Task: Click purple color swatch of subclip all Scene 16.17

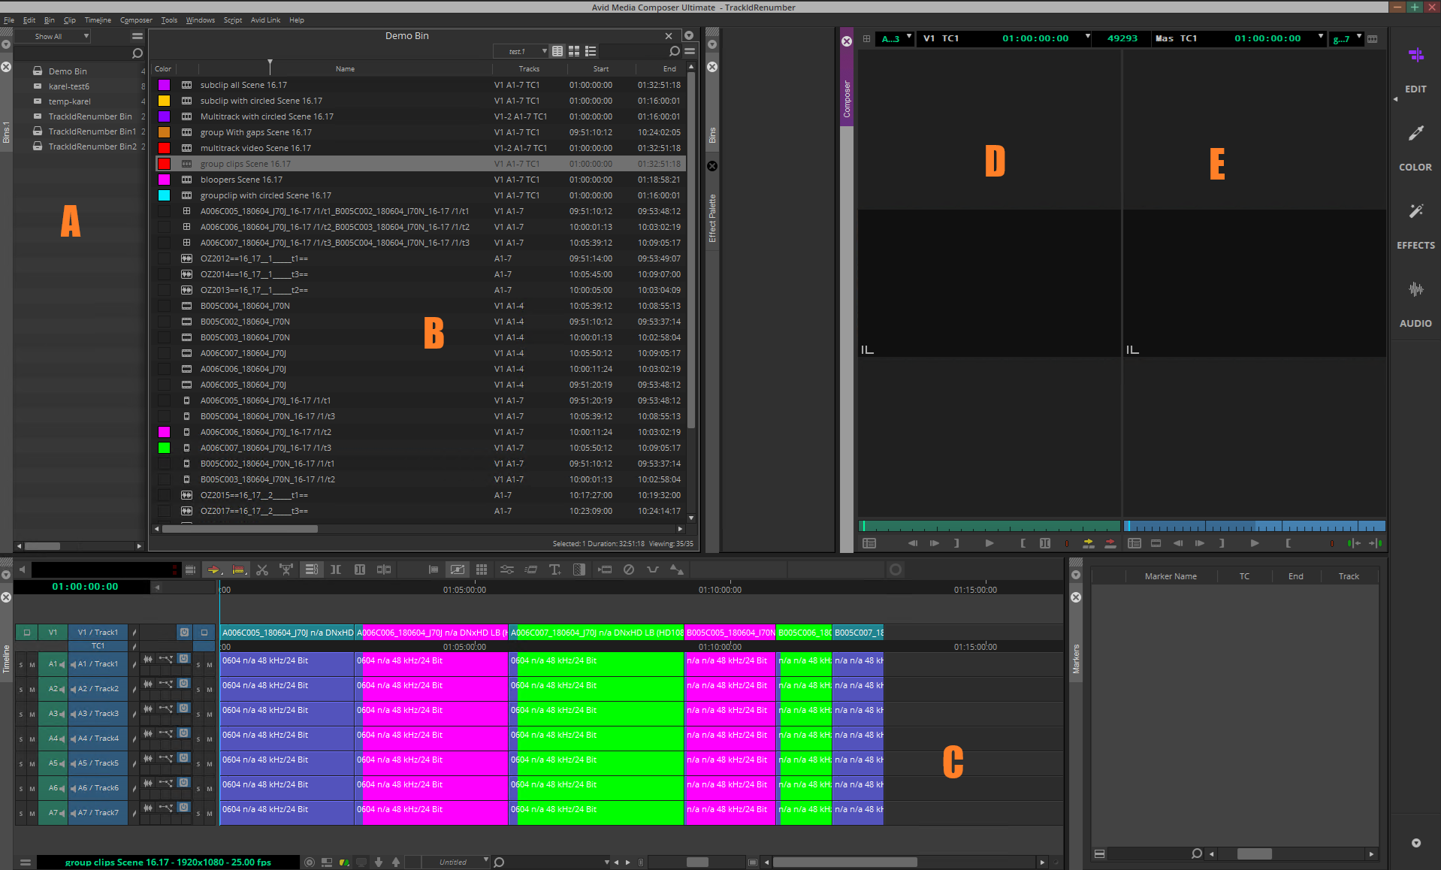Action: 164,85
